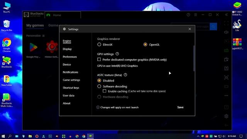Click the settings scrollbar thumb
The height and width of the screenshot is (139, 247).
(194, 58)
